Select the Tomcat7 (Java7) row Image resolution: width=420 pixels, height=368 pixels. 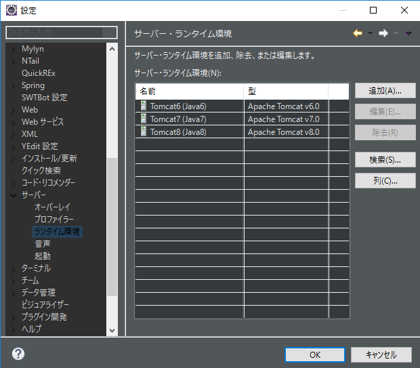242,119
